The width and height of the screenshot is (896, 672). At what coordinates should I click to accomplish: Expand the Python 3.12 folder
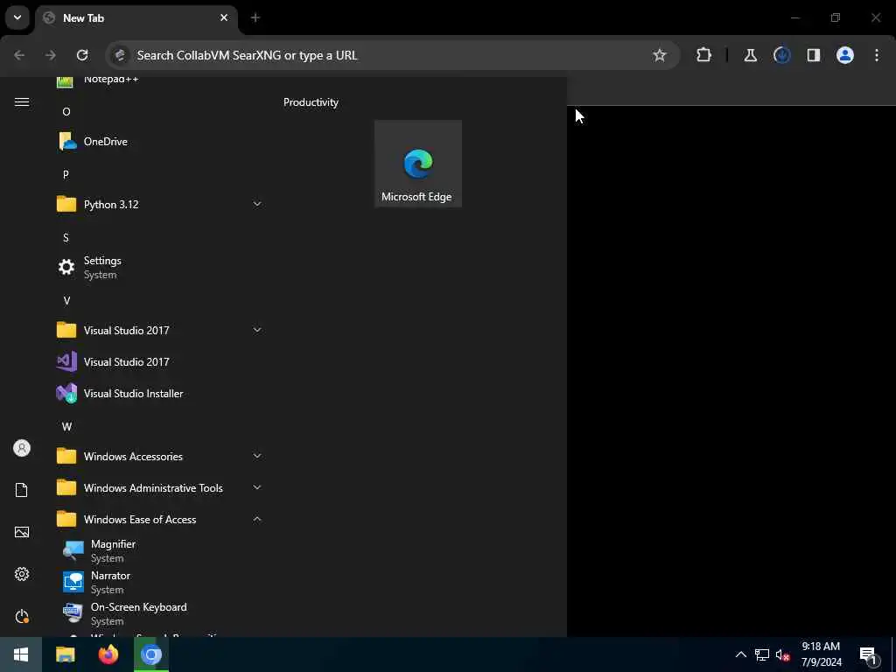[x=160, y=205]
